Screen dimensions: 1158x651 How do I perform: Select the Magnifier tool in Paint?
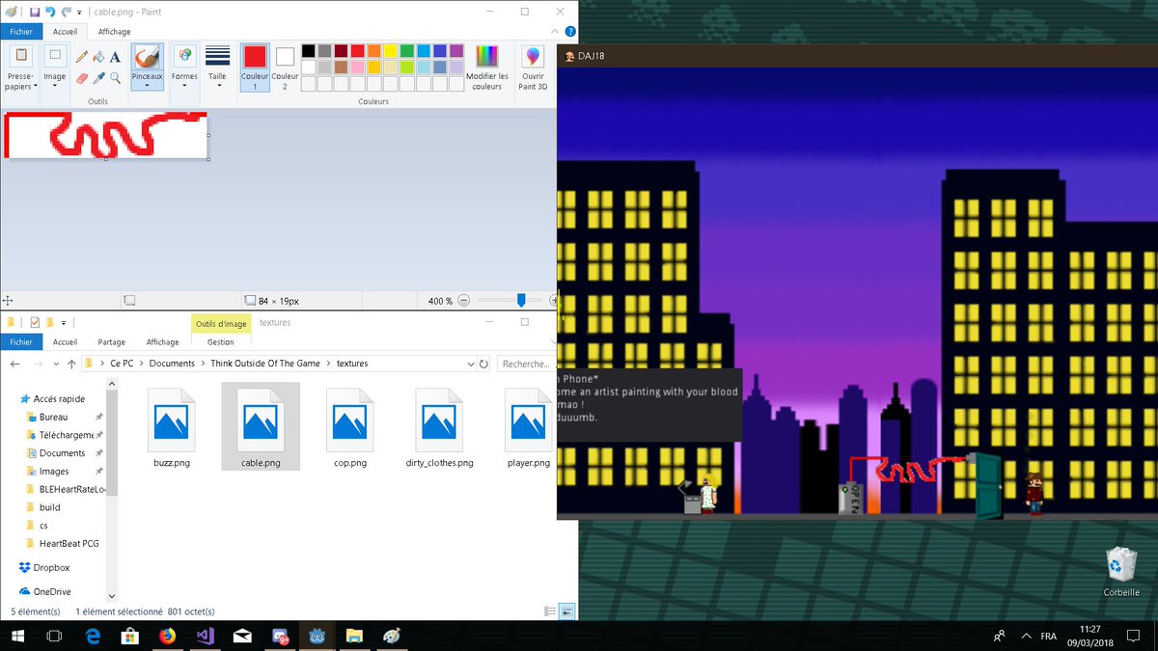coord(115,77)
